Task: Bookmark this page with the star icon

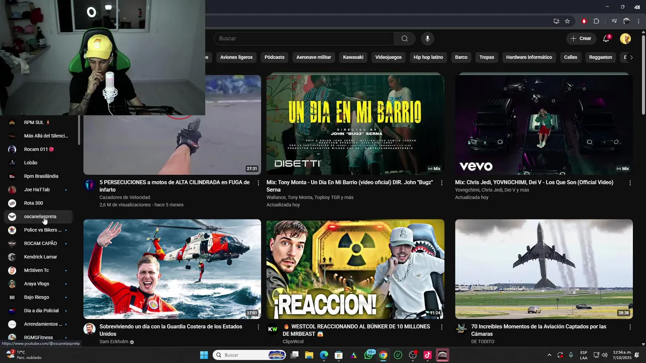Action: click(x=567, y=21)
